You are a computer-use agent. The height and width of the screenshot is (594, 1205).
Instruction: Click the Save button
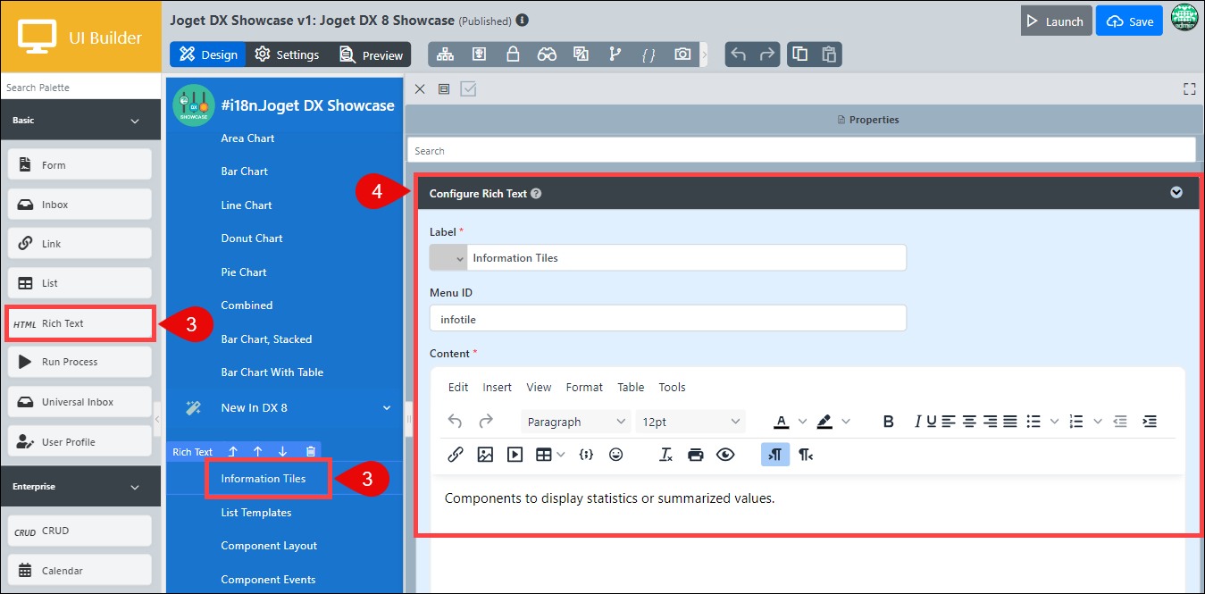pos(1129,21)
